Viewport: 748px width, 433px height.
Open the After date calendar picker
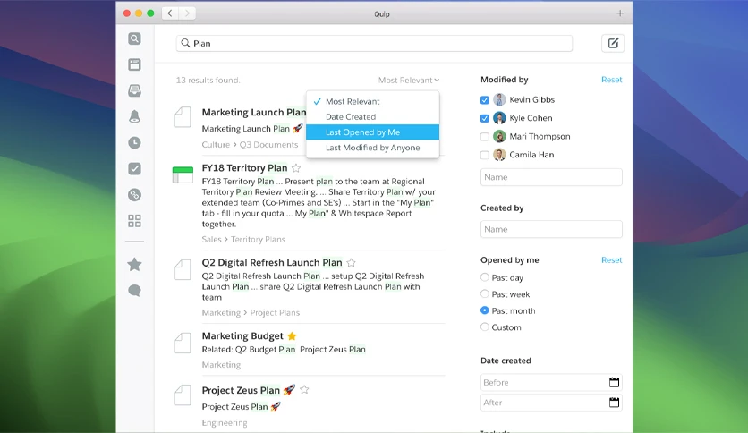(614, 403)
